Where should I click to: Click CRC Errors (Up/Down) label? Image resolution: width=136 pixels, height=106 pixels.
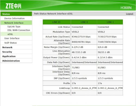(x=58, y=93)
